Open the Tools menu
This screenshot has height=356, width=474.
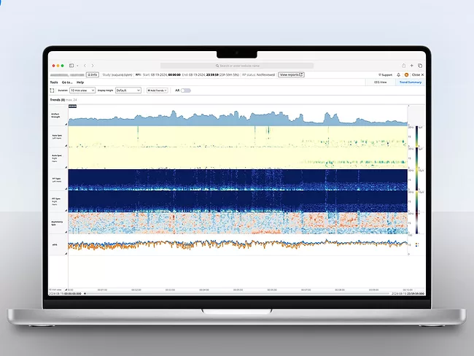(x=54, y=82)
